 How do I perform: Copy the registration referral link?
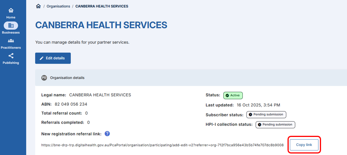click(x=304, y=145)
